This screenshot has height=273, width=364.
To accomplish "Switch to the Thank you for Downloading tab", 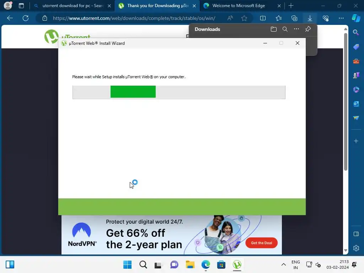I will [x=157, y=6].
